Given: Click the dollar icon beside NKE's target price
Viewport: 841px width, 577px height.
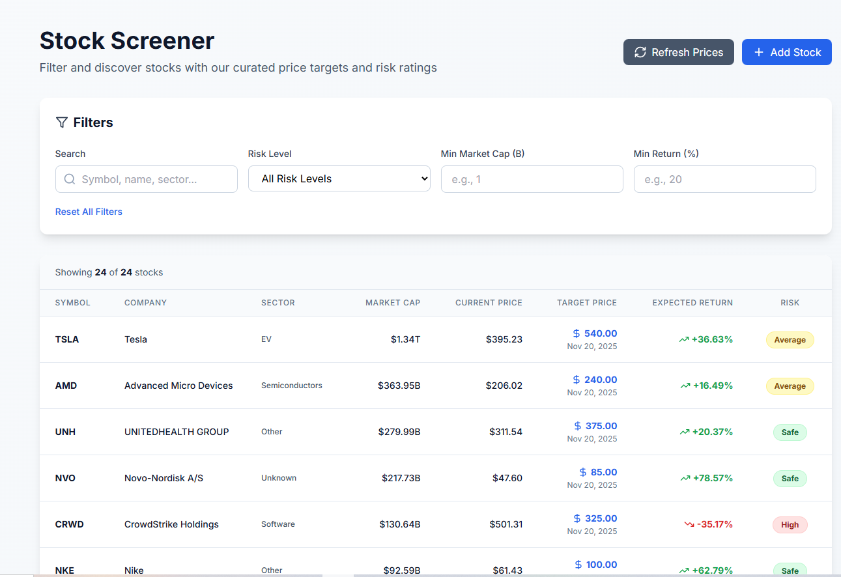Looking at the screenshot, I should click(x=577, y=564).
